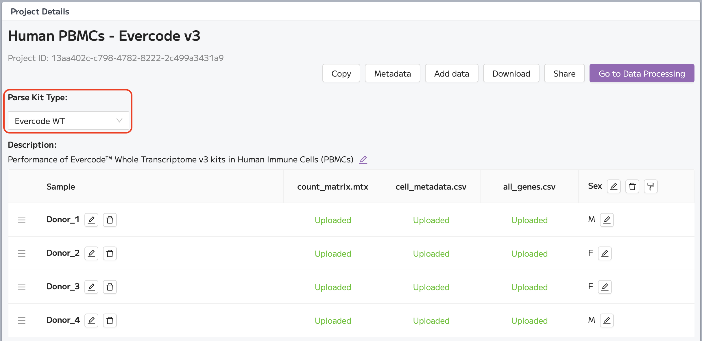The image size is (702, 341).
Task: Delete the Donor_4 sample with trash icon
Action: tap(110, 320)
